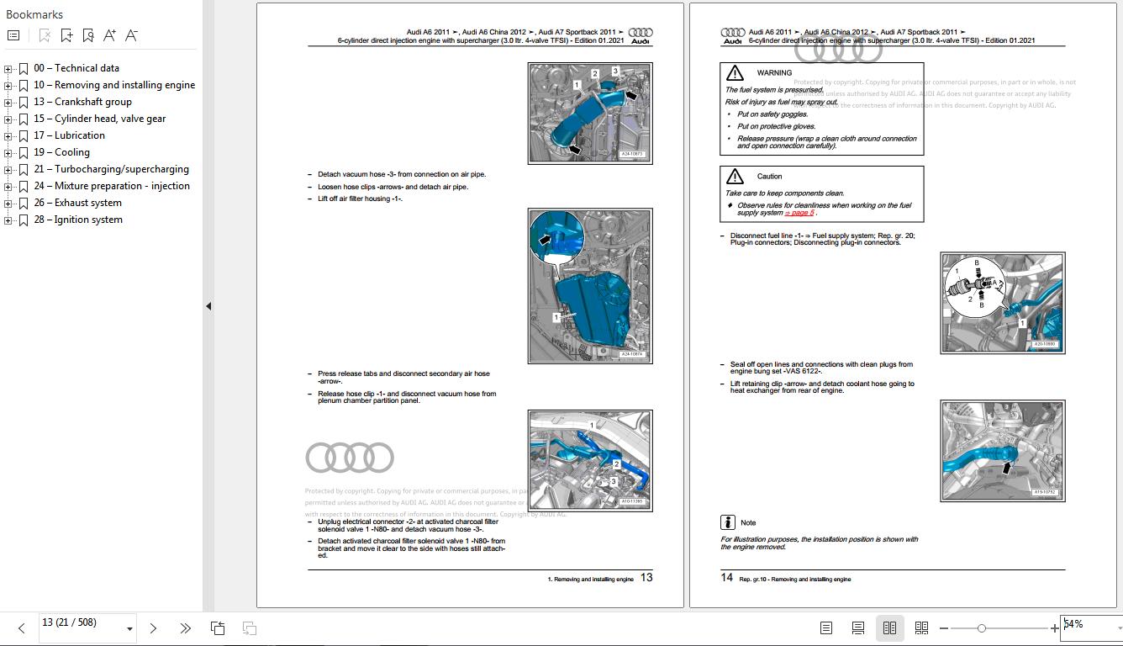Open the page number dropdown arrow

129,628
